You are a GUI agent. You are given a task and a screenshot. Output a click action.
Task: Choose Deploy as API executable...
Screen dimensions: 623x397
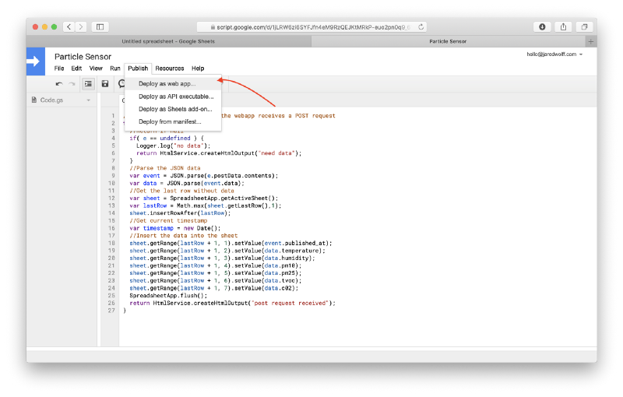(173, 97)
